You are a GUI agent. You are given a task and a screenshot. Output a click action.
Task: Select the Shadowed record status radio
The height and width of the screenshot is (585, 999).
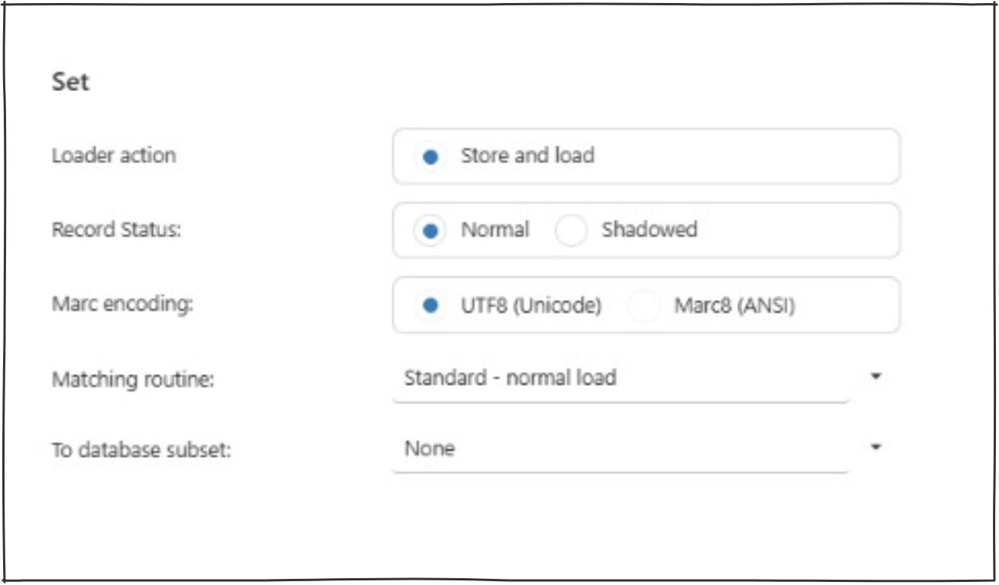click(571, 231)
